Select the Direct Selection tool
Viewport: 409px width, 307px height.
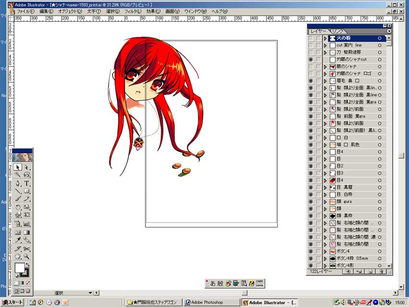[x=26, y=167]
